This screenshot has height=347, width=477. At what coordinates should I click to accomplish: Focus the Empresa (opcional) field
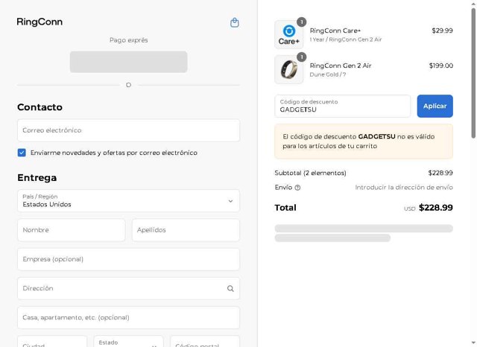128,259
